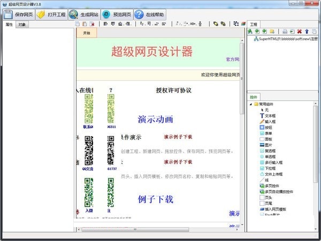321x241 pixels.
Task: Open a project with 打开工程
Action: pyautogui.click(x=50, y=14)
